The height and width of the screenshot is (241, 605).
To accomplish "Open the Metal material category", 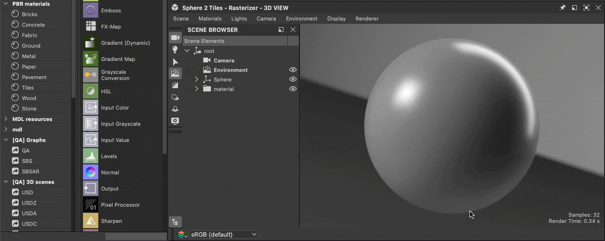I will [x=29, y=56].
